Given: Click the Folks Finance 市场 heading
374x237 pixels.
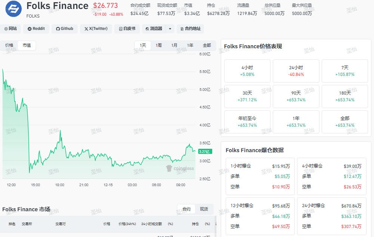Looking at the screenshot, I should point(26,209).
